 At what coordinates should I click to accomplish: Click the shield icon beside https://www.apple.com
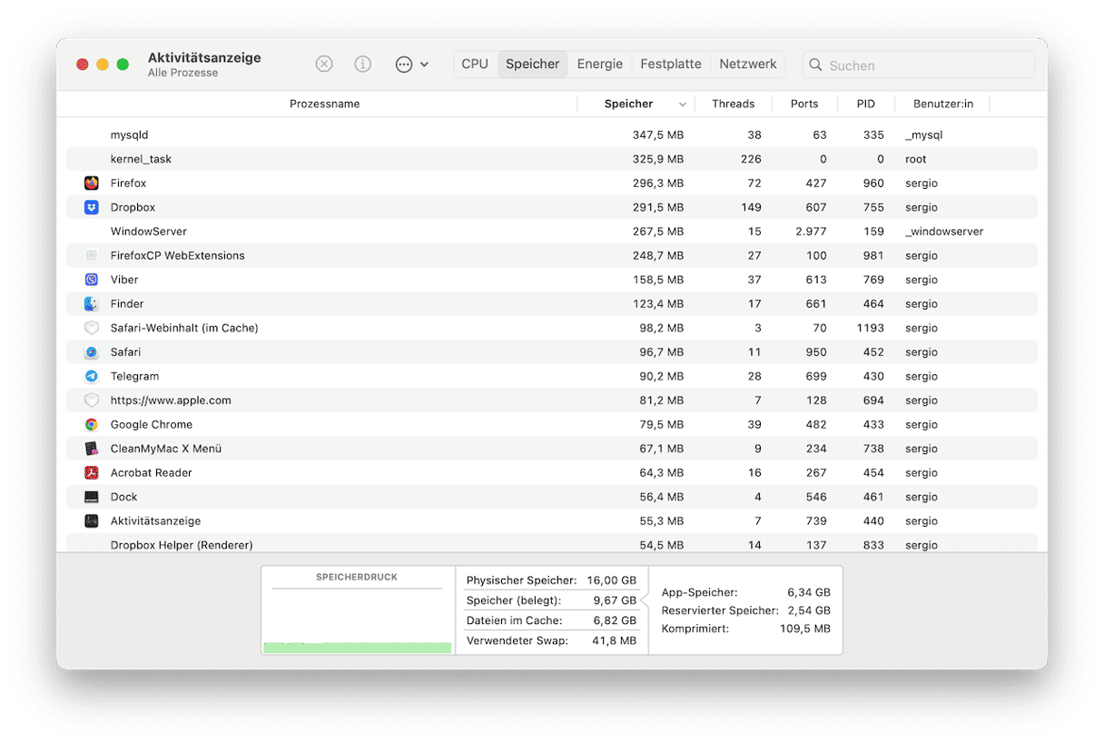coord(92,401)
